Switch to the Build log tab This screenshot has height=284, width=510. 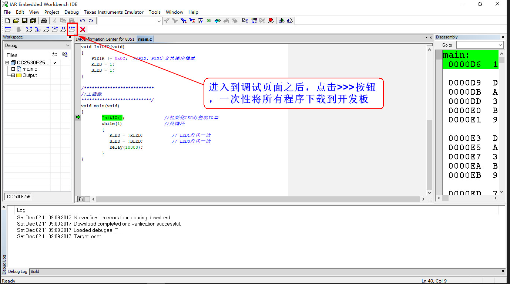click(x=34, y=271)
